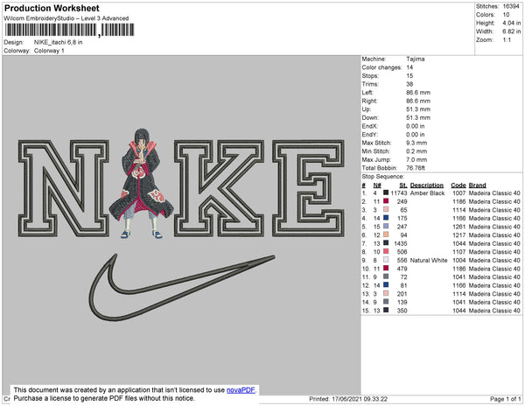Click the Itachi character in the design preview
The height and width of the screenshot is (406, 525).
tap(141, 183)
